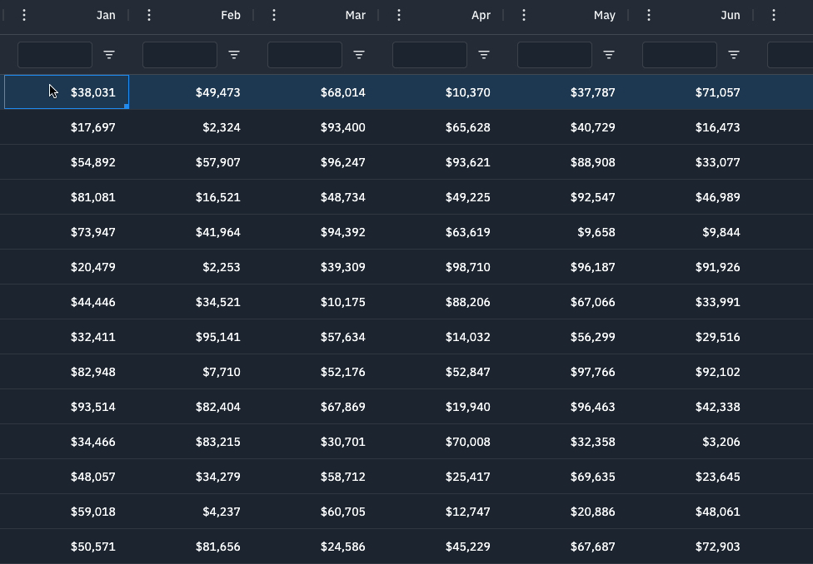Viewport: 813px width, 564px height.
Task: Click the May filter funnel icon
Action: tap(609, 54)
